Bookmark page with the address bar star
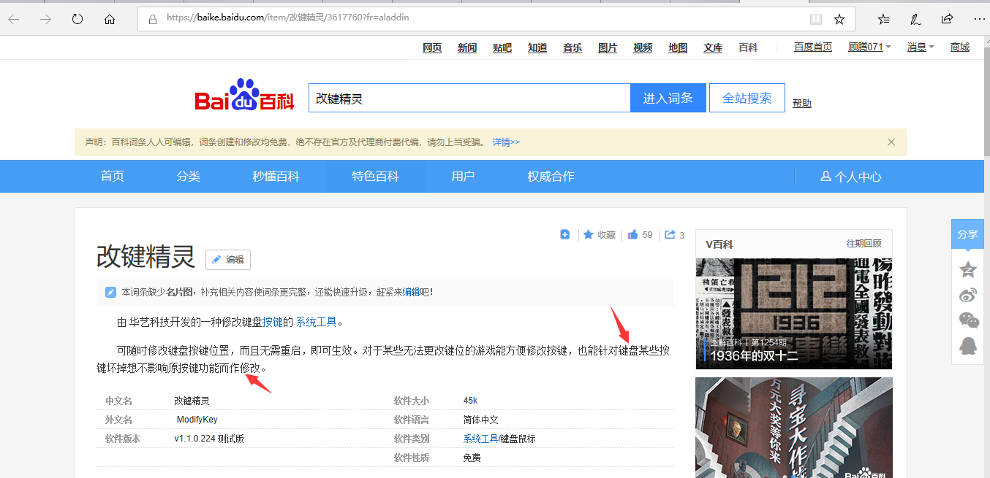 [839, 20]
